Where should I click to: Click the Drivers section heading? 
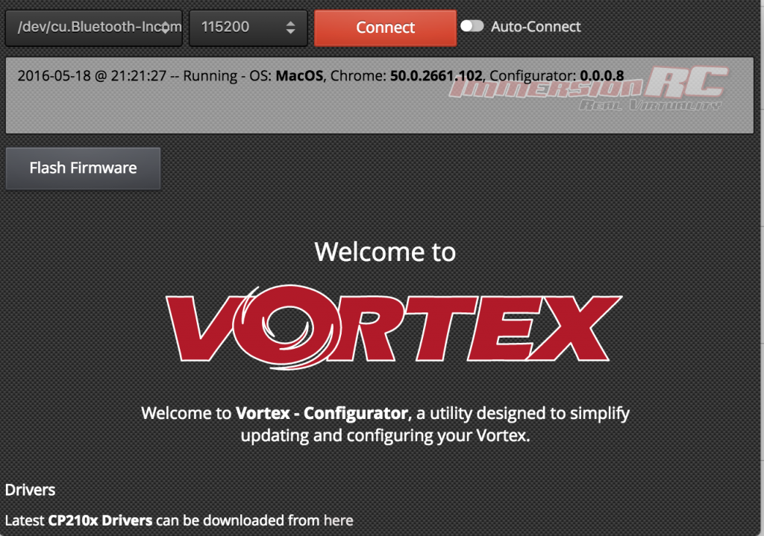(29, 490)
